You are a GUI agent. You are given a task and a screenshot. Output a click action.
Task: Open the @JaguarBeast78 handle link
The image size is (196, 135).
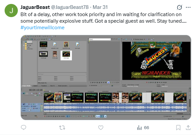coord(70,7)
